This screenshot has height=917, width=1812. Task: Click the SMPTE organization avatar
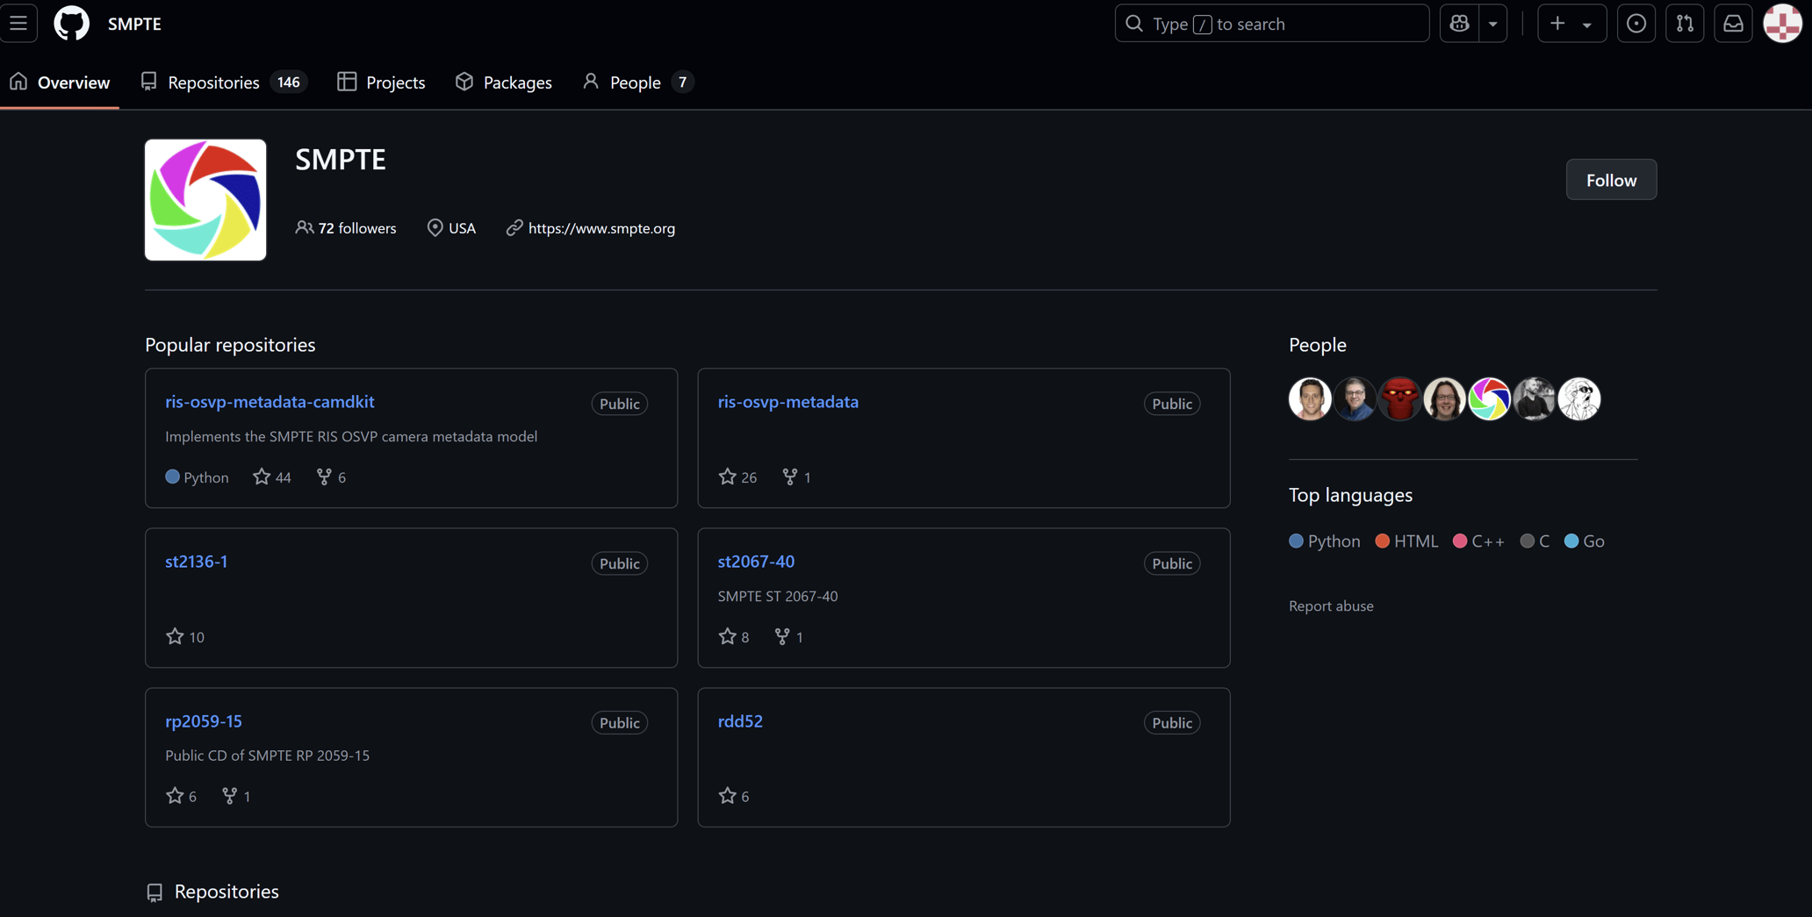[205, 199]
